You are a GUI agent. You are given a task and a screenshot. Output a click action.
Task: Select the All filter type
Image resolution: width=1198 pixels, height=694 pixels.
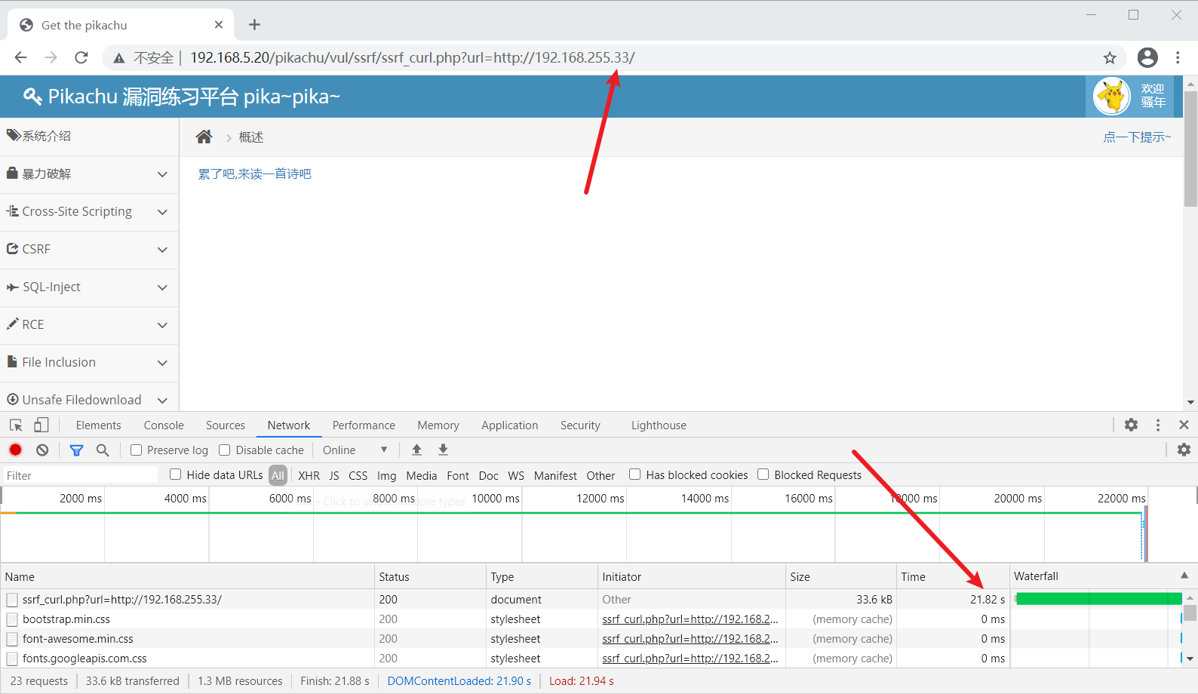click(278, 475)
